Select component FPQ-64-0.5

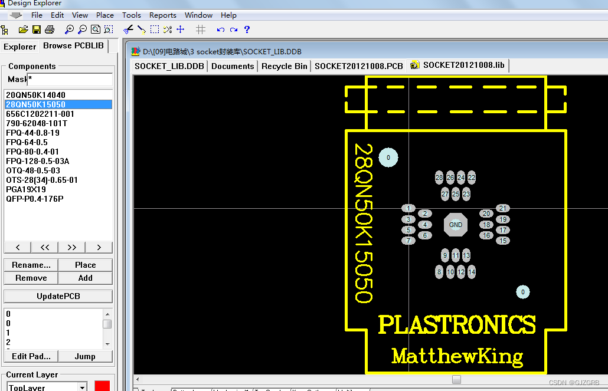point(58,142)
